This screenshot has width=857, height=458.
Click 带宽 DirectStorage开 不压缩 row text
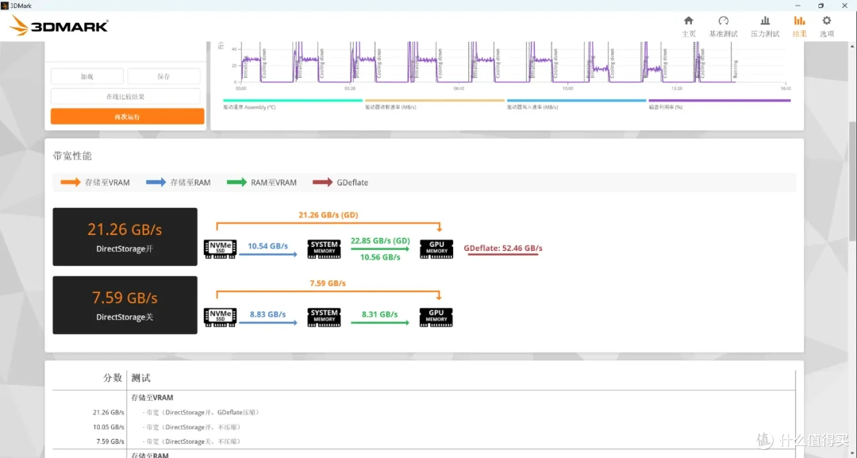(x=191, y=427)
